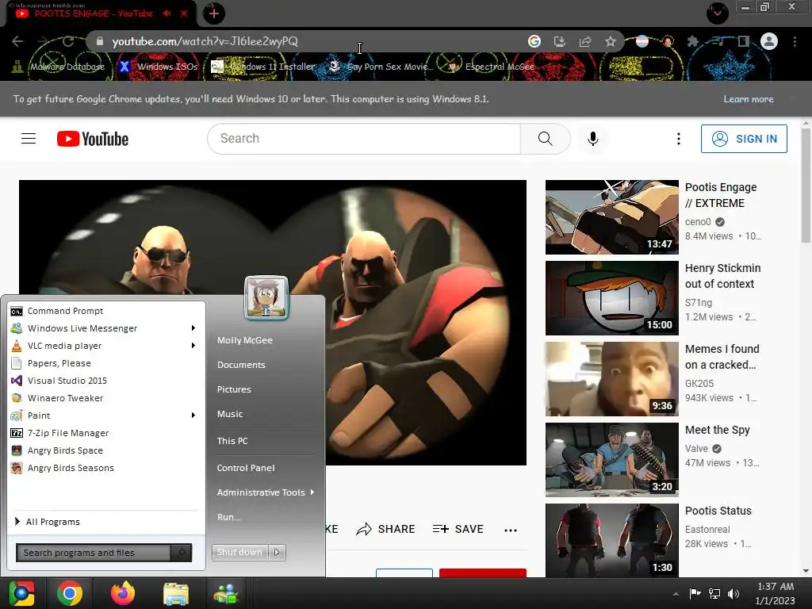The image size is (812, 609).
Task: Click SHARE under the video
Action: 386,529
